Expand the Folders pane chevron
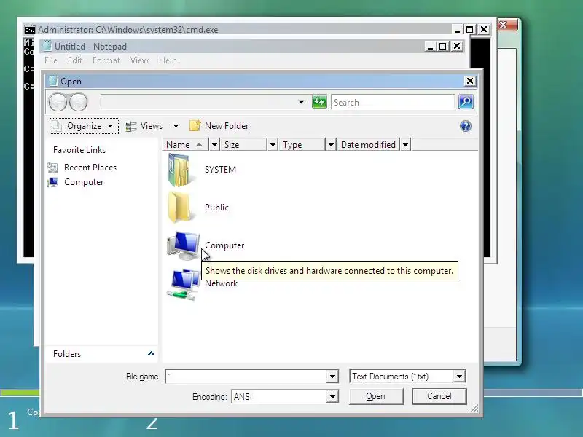 point(151,353)
